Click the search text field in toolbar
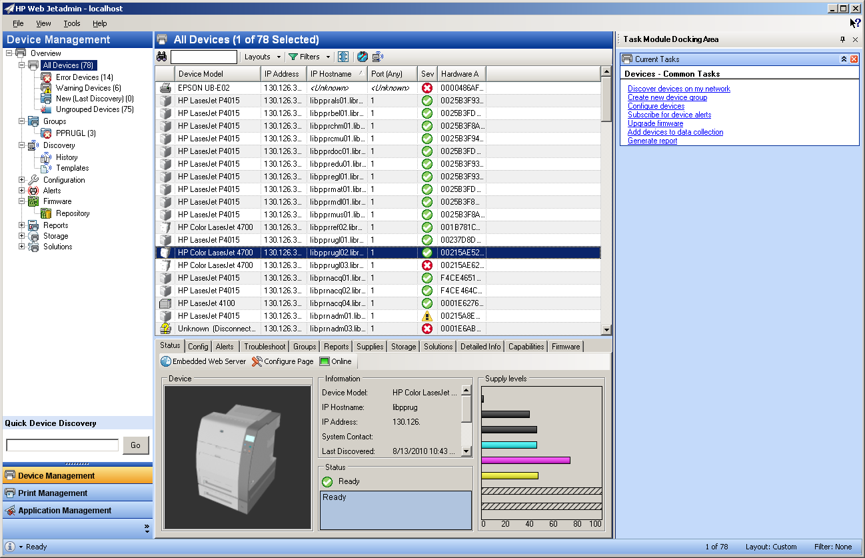Screen dimensions: 865x558 (x=204, y=57)
